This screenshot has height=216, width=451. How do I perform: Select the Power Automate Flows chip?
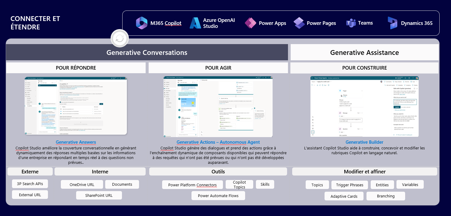pos(218,196)
